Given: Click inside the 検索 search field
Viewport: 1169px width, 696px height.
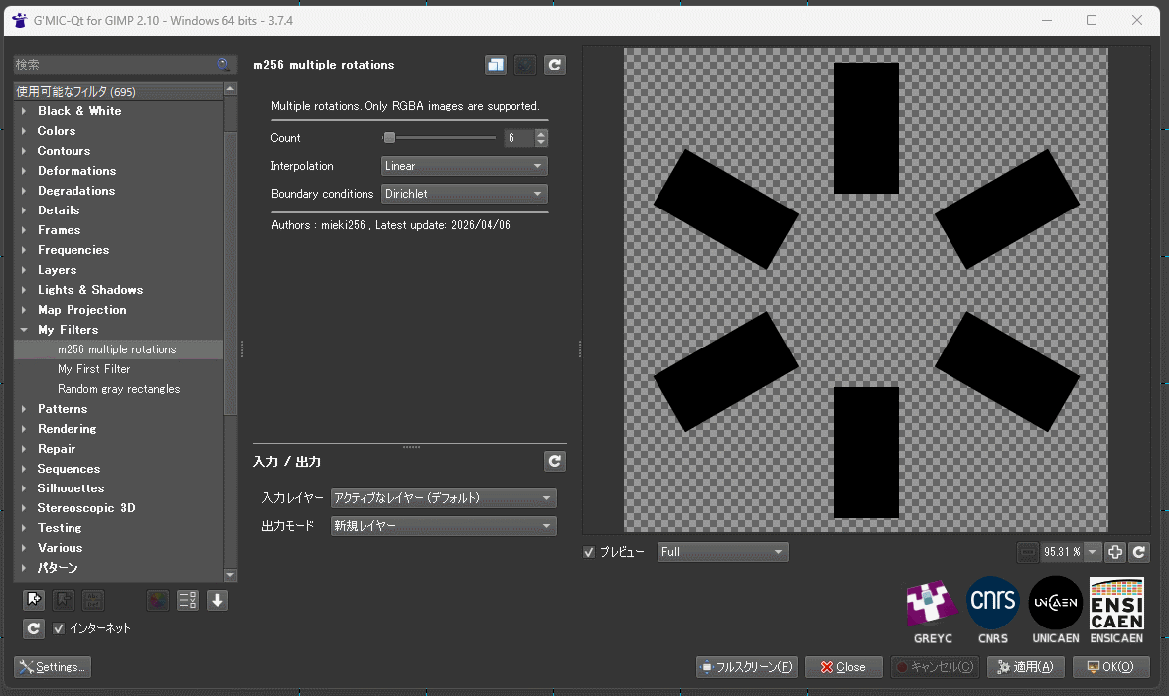Looking at the screenshot, I should tap(114, 65).
